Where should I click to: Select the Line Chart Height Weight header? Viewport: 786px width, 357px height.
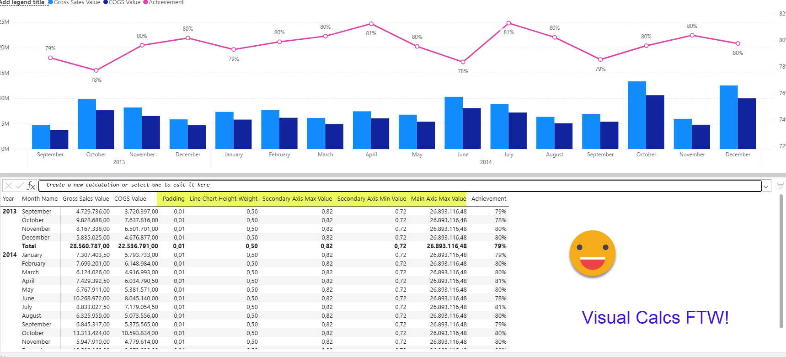[x=224, y=199]
